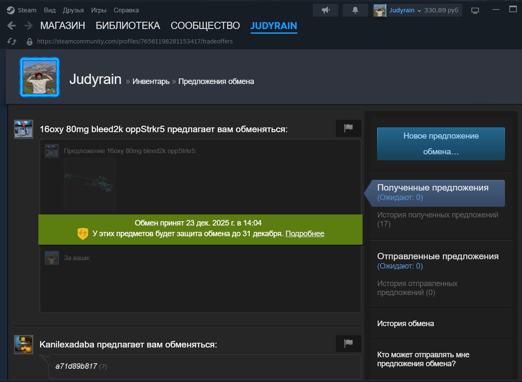Screen dimensions: 522x382
Task: Click the voice chat speaker icon
Action: tap(326, 10)
